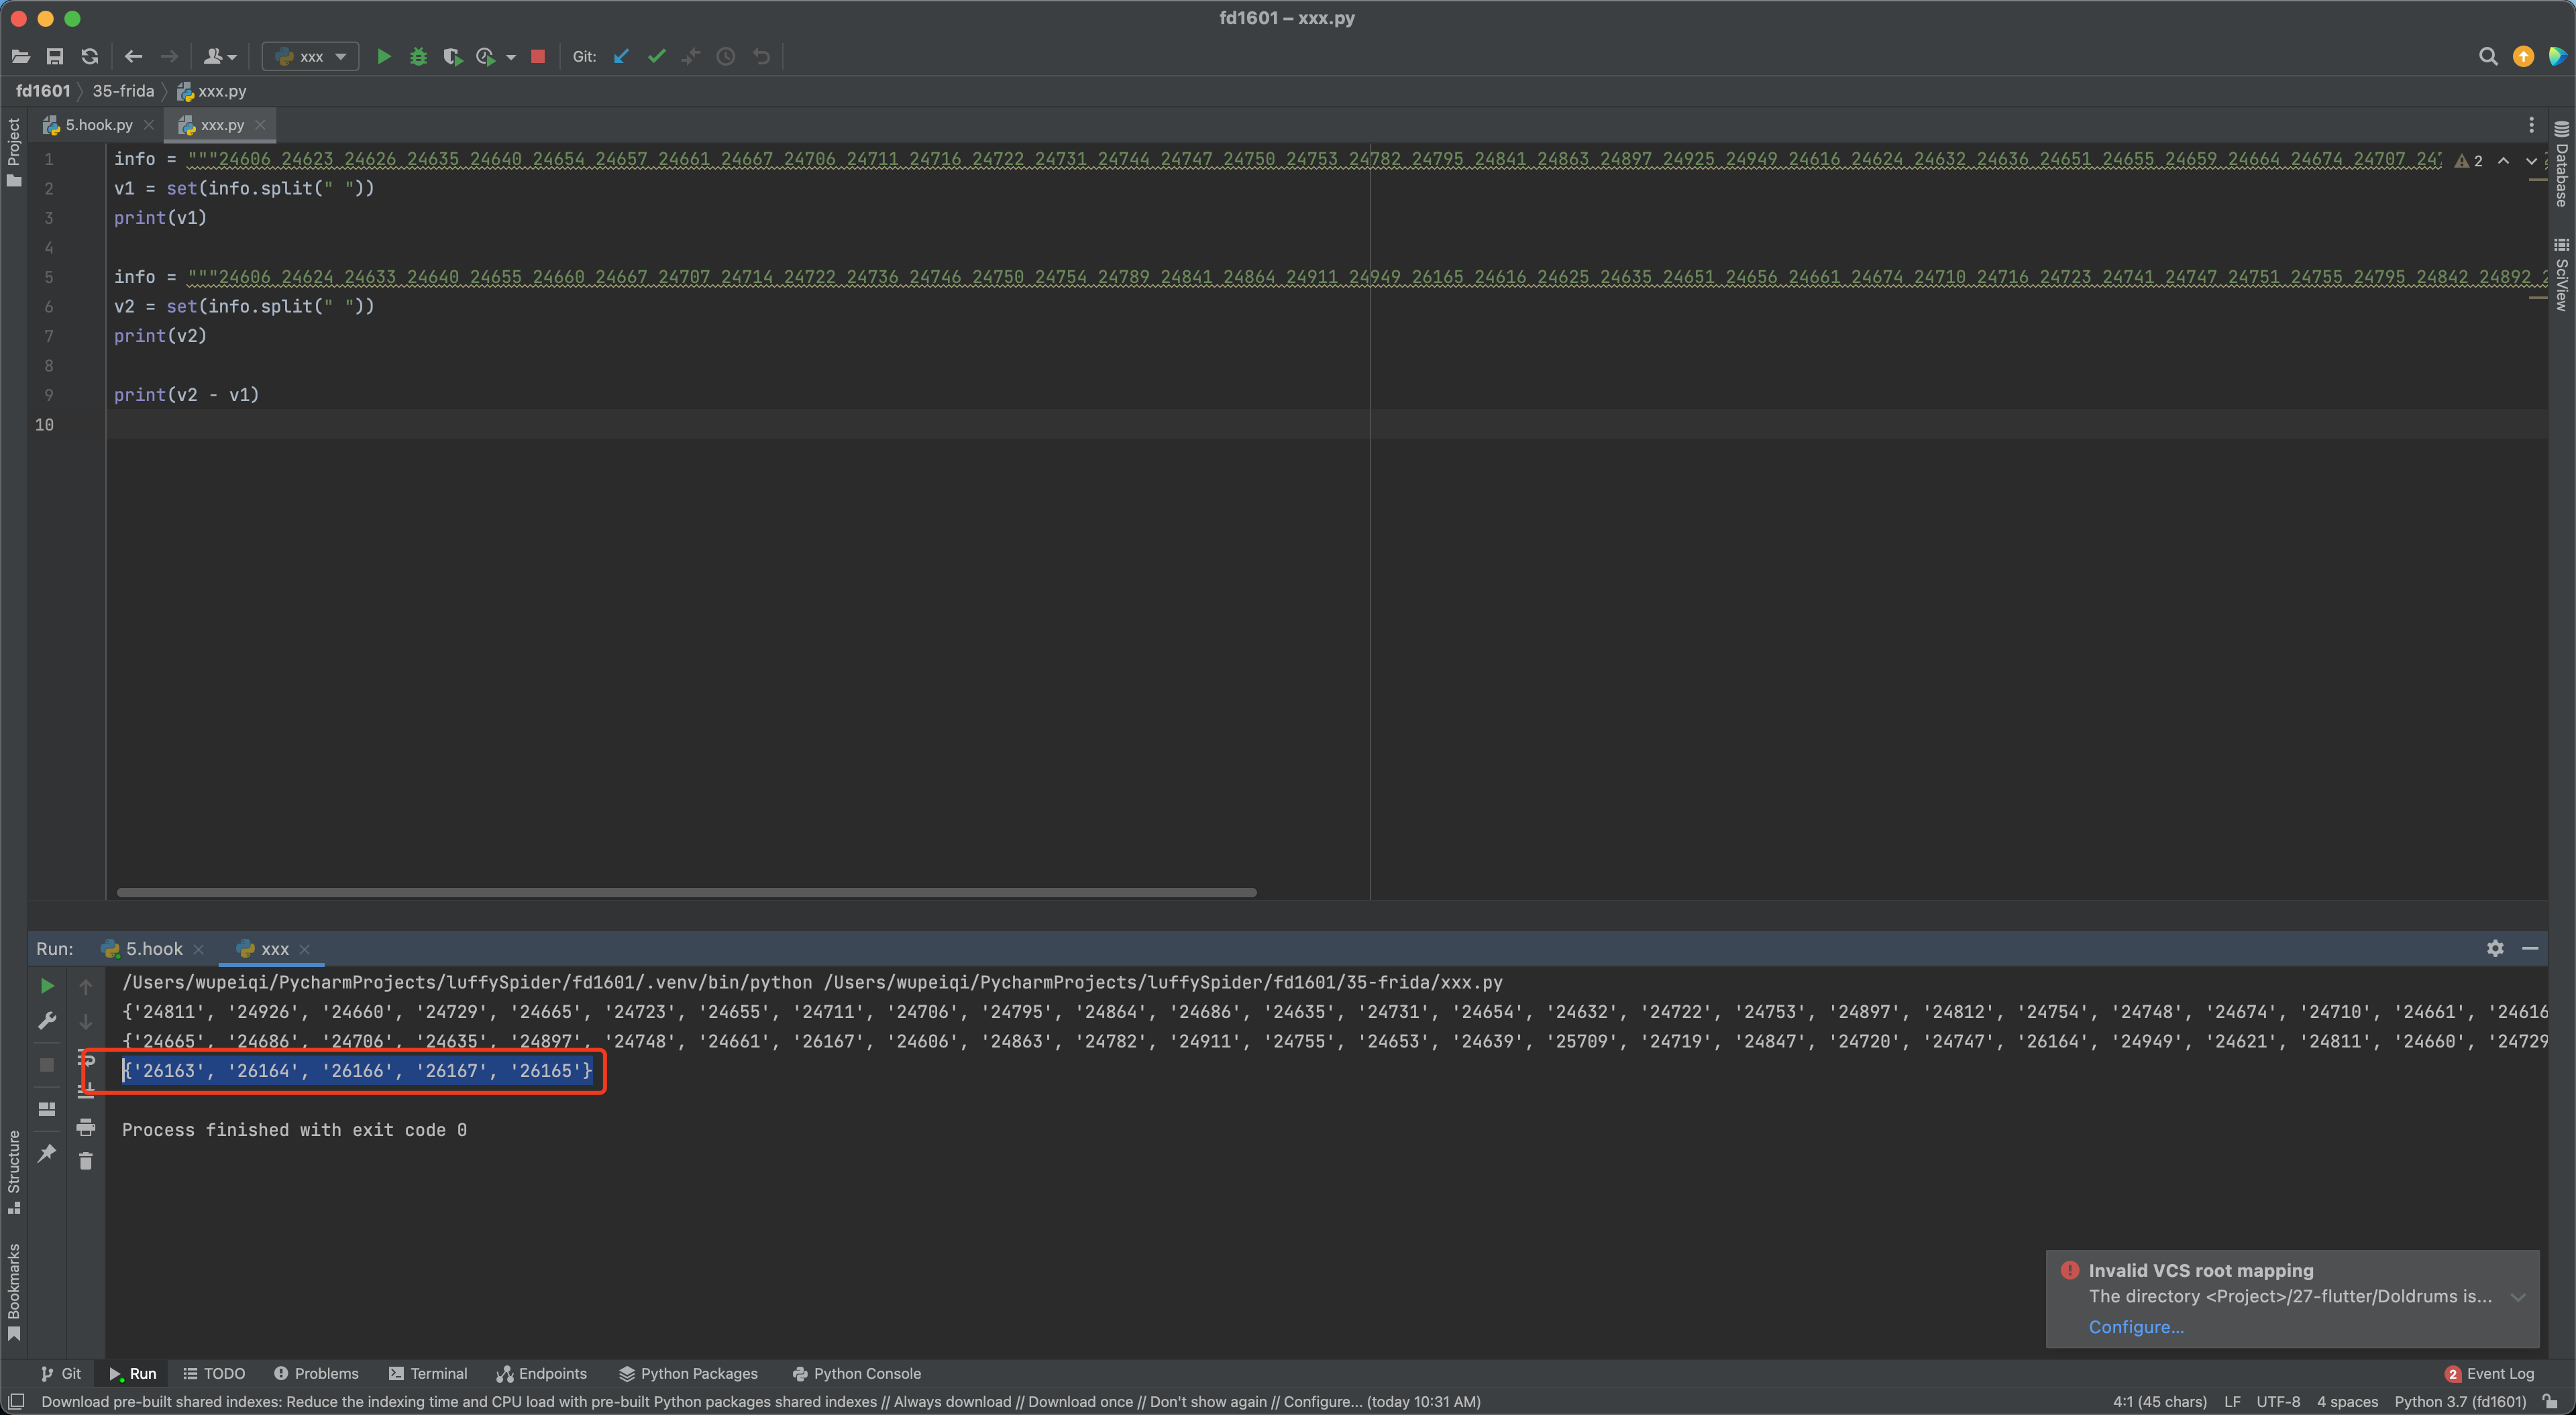Open the Problems tool window
The height and width of the screenshot is (1415, 2576).
316,1374
